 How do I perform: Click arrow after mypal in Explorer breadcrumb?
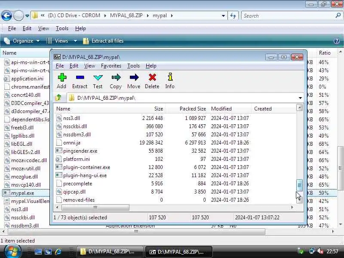(172, 15)
